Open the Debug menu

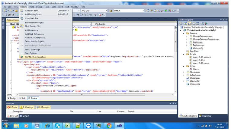coord(39,7)
